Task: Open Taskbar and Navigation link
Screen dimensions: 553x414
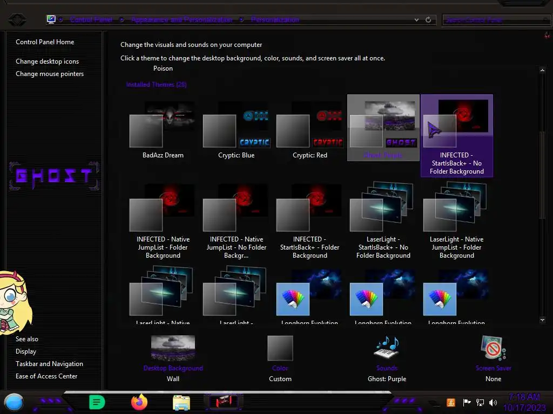Action: (x=49, y=364)
